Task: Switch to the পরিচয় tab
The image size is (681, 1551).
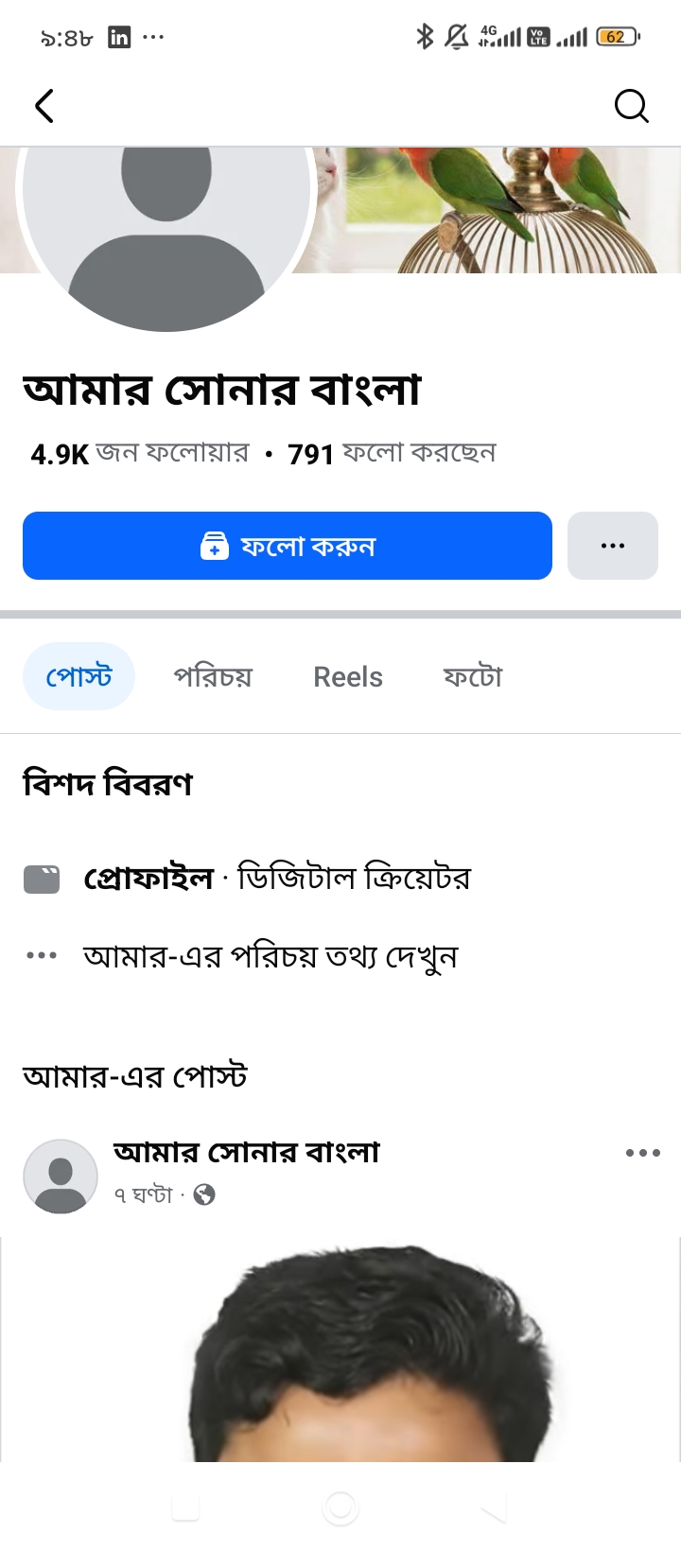Action: point(213,677)
